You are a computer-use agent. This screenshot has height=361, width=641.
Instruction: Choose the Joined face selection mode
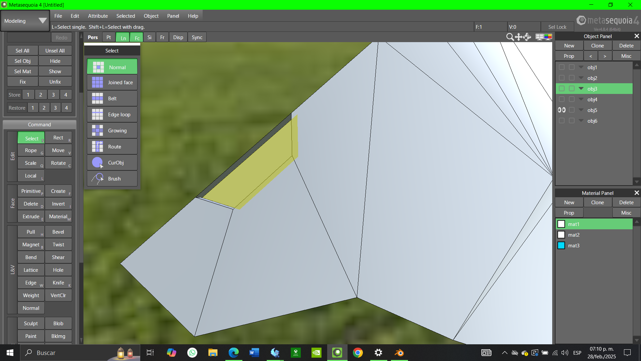point(112,83)
